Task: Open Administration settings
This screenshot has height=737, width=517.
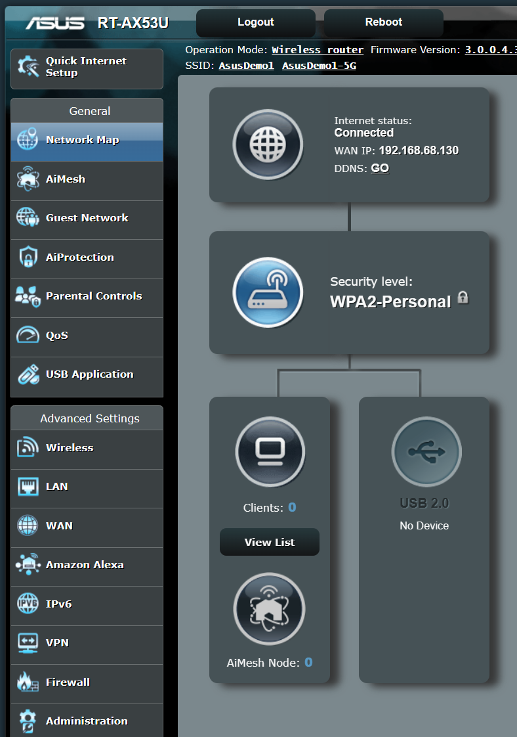Action: 87,721
